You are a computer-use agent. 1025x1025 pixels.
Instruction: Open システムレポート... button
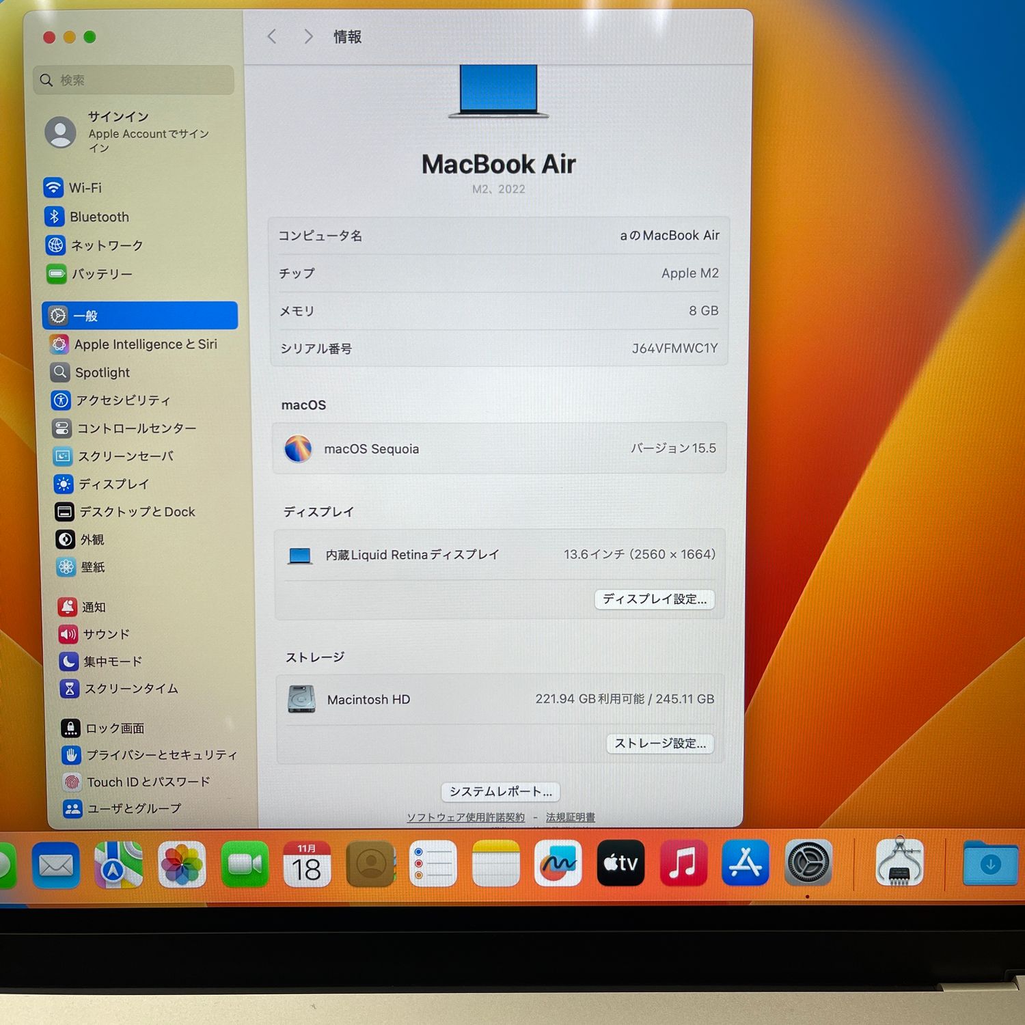[x=500, y=791]
